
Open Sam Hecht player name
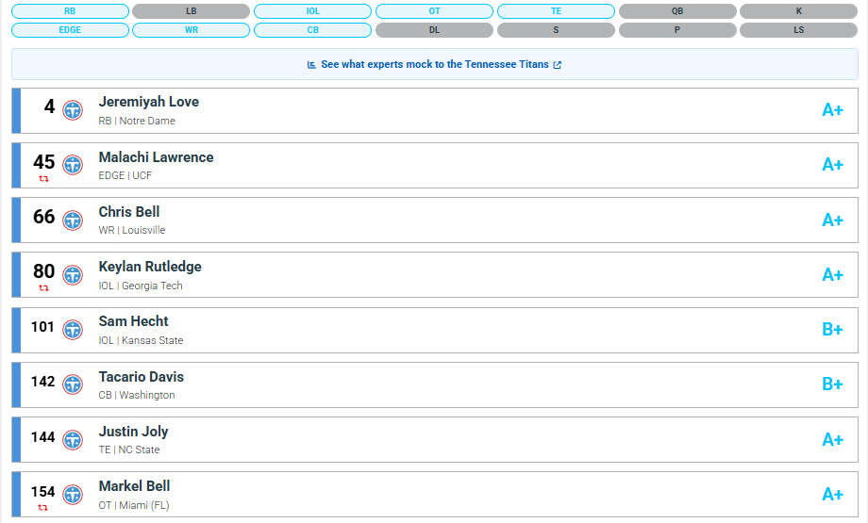(x=133, y=321)
